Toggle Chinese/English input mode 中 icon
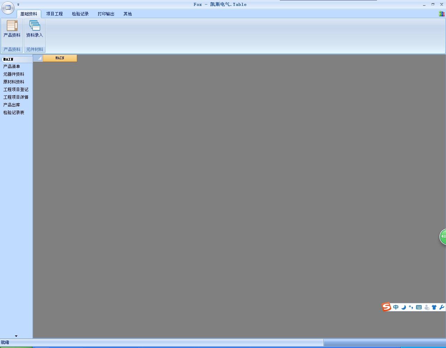The width and height of the screenshot is (446, 348). [396, 307]
